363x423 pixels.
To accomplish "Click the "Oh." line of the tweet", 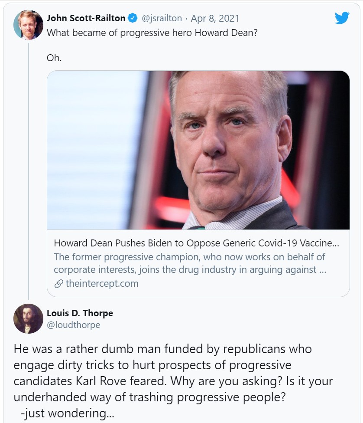I will tap(54, 58).
